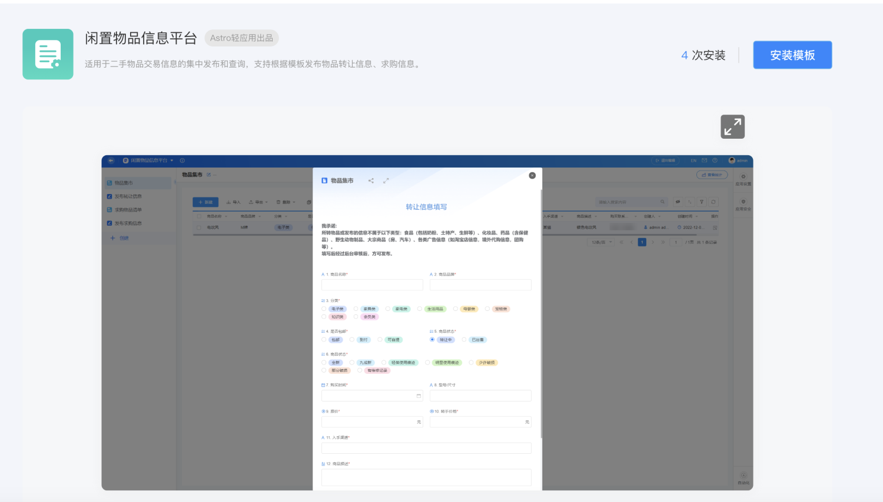Switch language with the EN header item
Viewport: 883px width, 502px height.
[x=693, y=160]
